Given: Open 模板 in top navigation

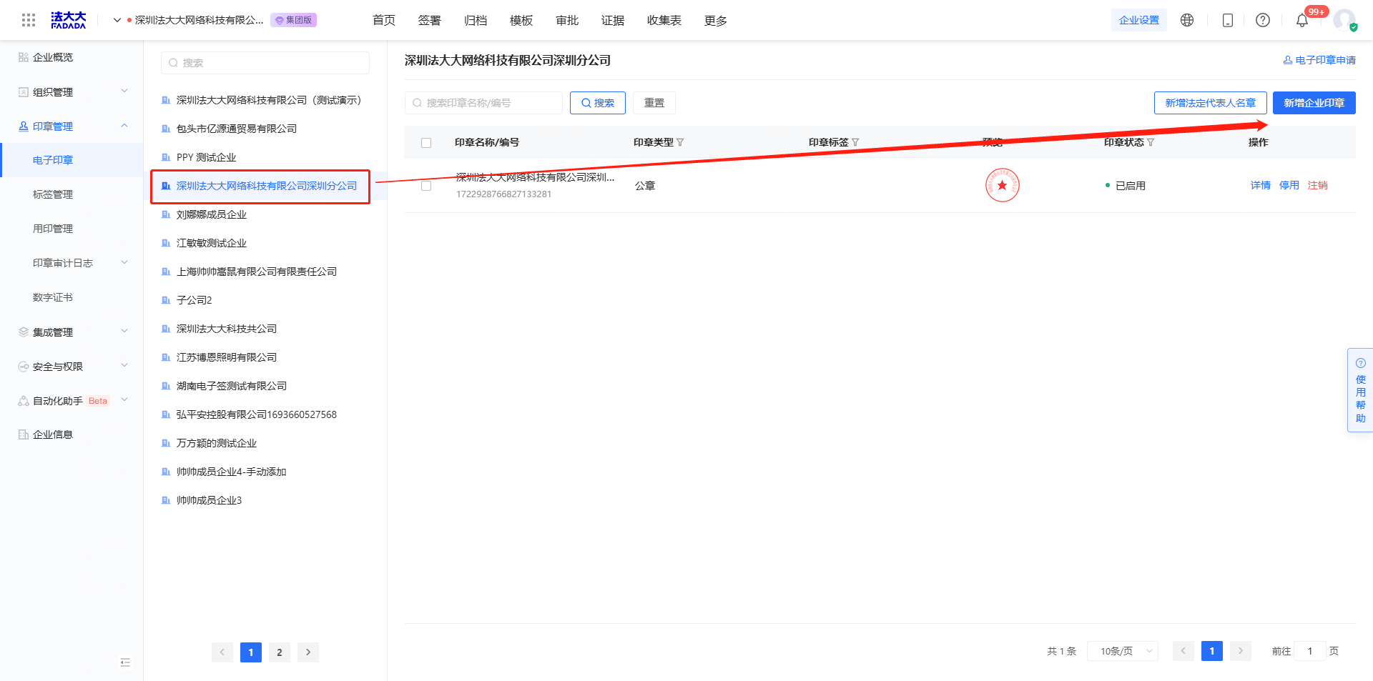Looking at the screenshot, I should 521,20.
